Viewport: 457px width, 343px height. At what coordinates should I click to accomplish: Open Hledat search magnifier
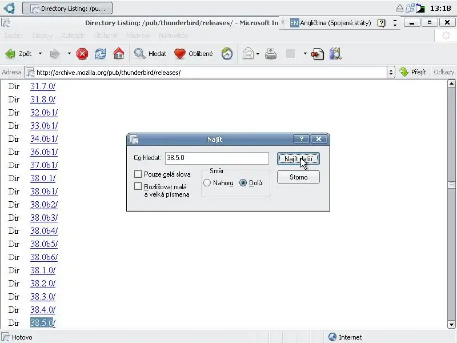click(x=139, y=54)
